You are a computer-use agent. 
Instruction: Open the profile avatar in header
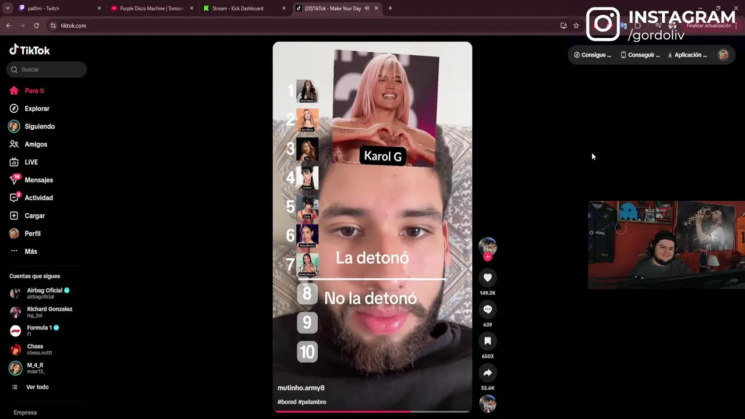pyautogui.click(x=723, y=55)
